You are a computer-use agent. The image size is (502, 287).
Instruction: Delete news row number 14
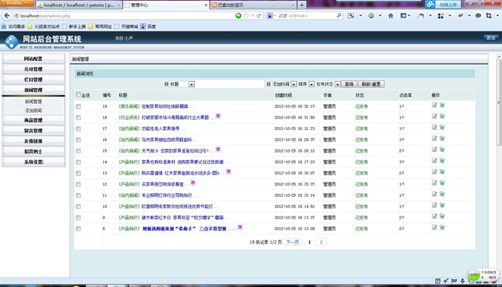click(442, 161)
